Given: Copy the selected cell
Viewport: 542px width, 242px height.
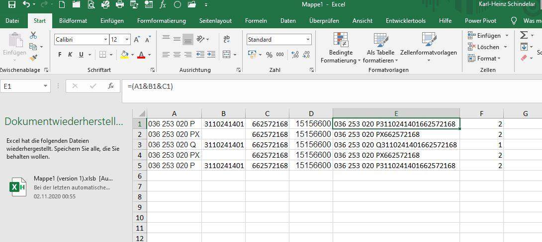Looking at the screenshot, I should click(33, 46).
